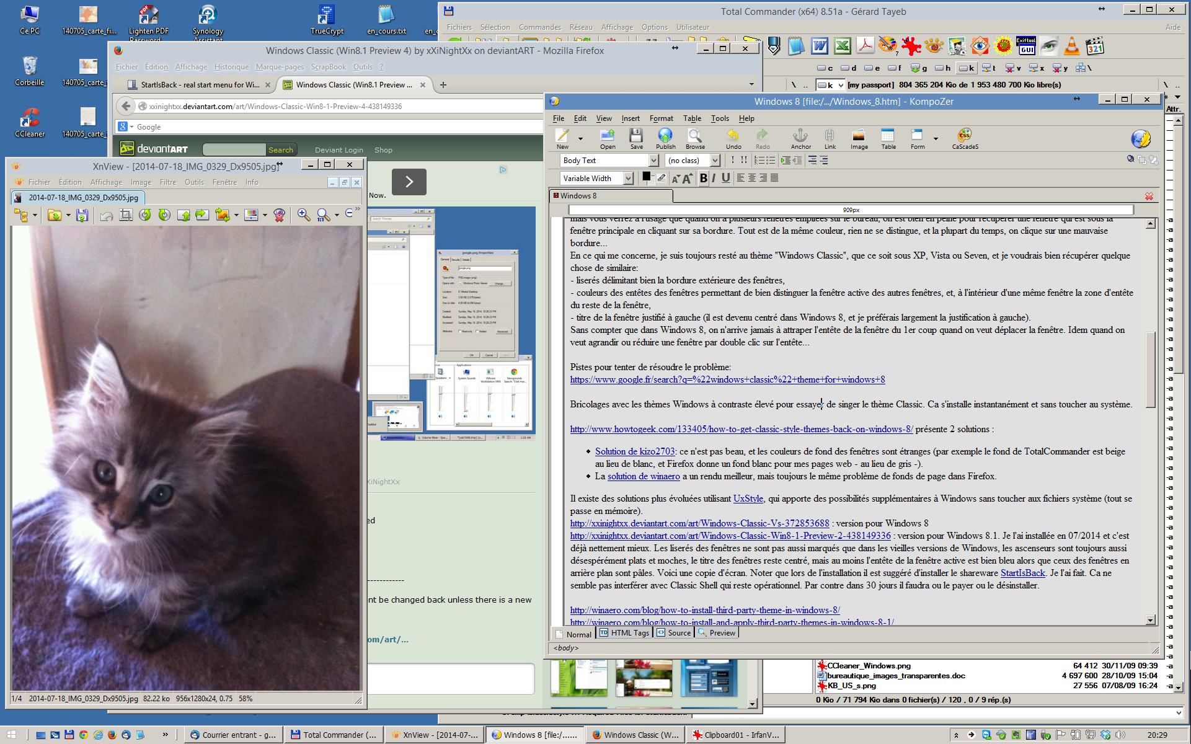The image size is (1191, 744).
Task: Click the Link icon in KompoZer
Action: pyautogui.click(x=830, y=138)
